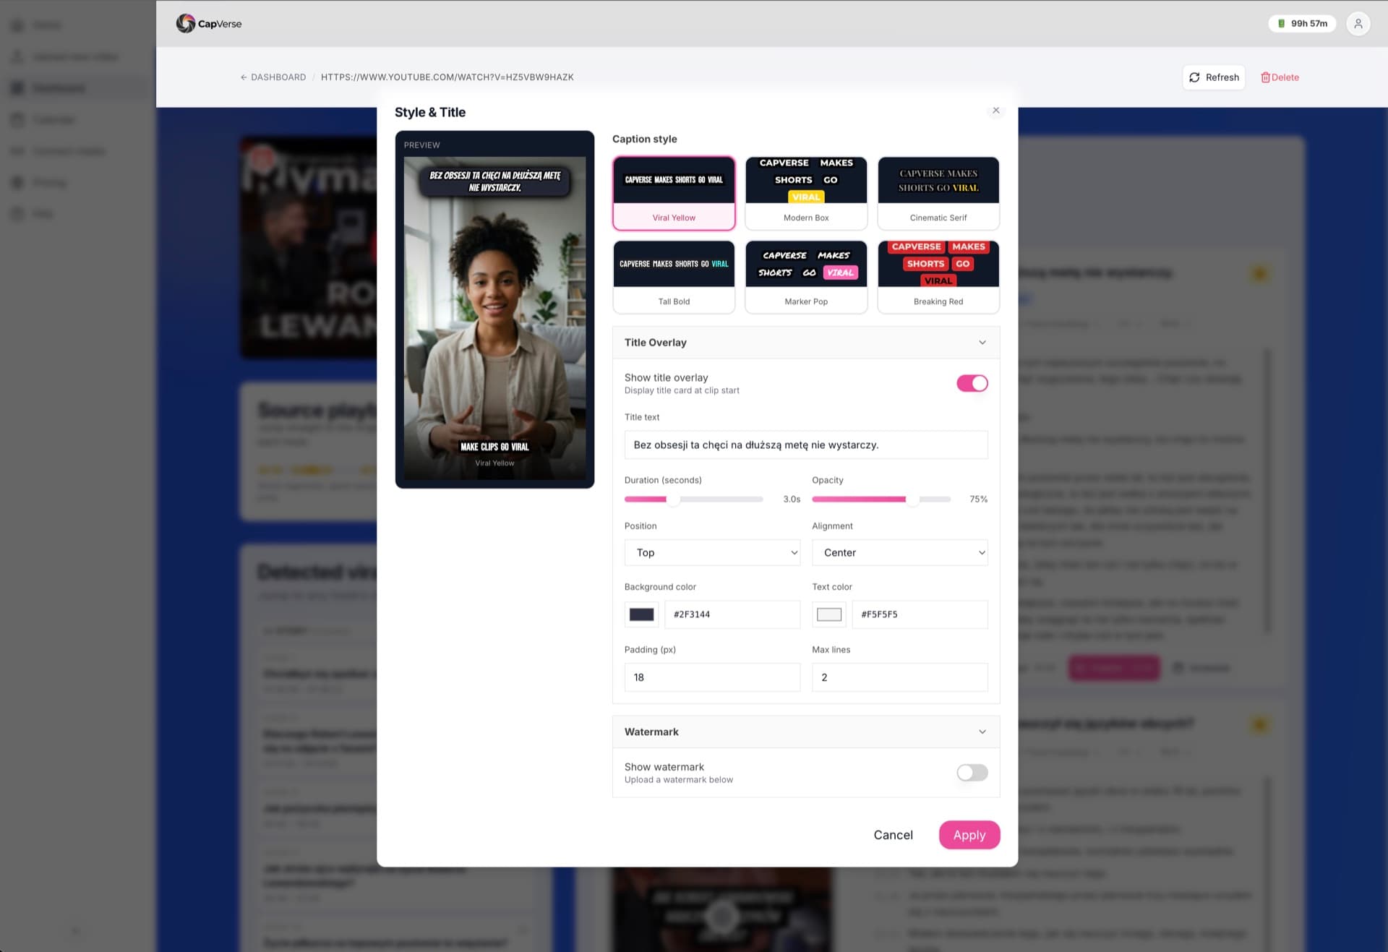
Task: Collapse the Title Overlay section
Action: click(982, 343)
